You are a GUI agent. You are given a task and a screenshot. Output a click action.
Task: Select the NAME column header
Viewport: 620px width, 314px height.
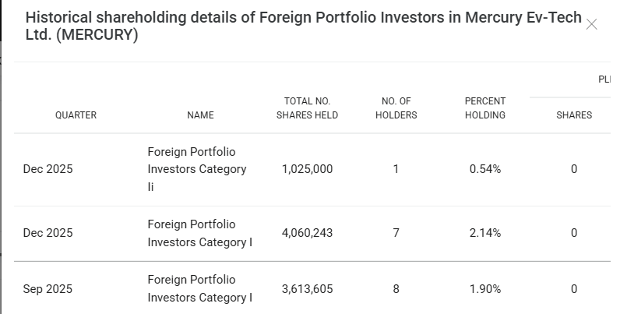[x=200, y=115]
